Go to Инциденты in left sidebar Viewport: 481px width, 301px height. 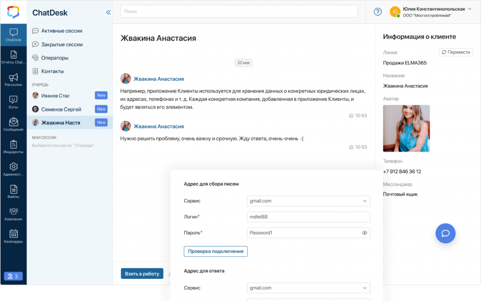(x=13, y=147)
